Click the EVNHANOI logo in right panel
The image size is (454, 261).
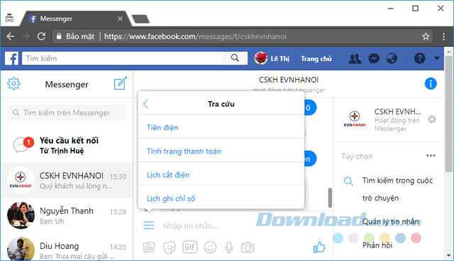pyautogui.click(x=355, y=119)
